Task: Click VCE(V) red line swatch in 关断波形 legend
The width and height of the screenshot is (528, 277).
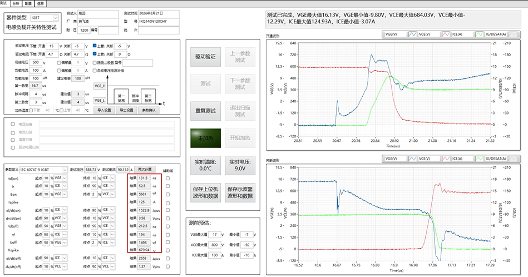Action: coord(446,159)
